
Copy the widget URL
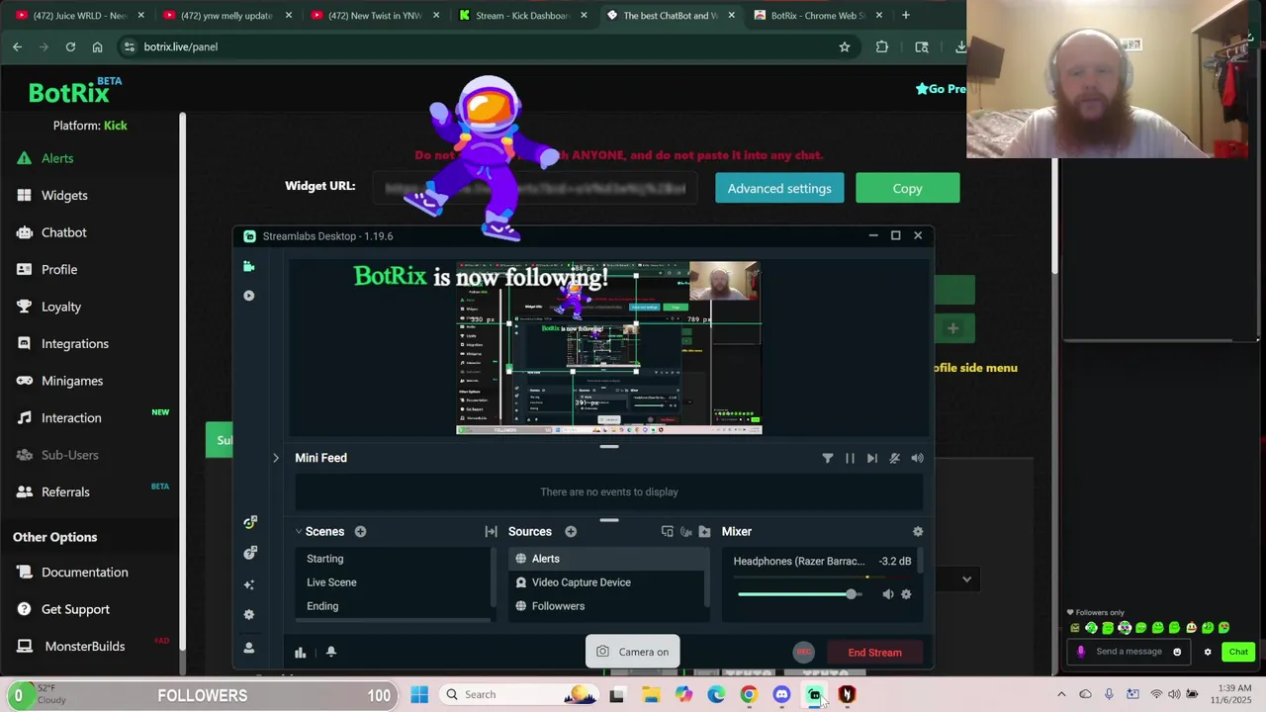click(x=907, y=188)
